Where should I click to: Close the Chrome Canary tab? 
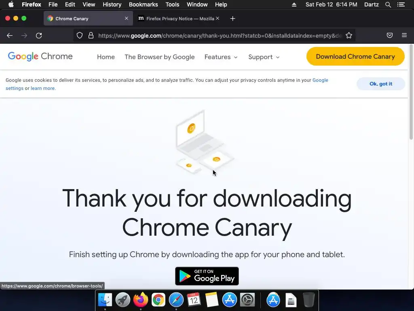pos(127,18)
